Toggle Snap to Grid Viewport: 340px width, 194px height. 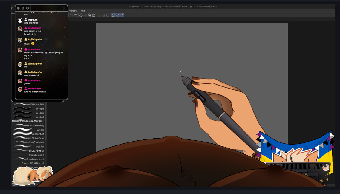[x=122, y=15]
